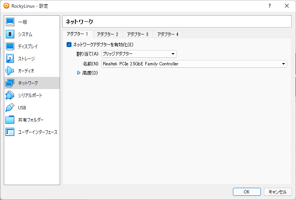This screenshot has width=296, height=200.
Task: Switch to the アダプター 4 tab
Action: pos(168,34)
